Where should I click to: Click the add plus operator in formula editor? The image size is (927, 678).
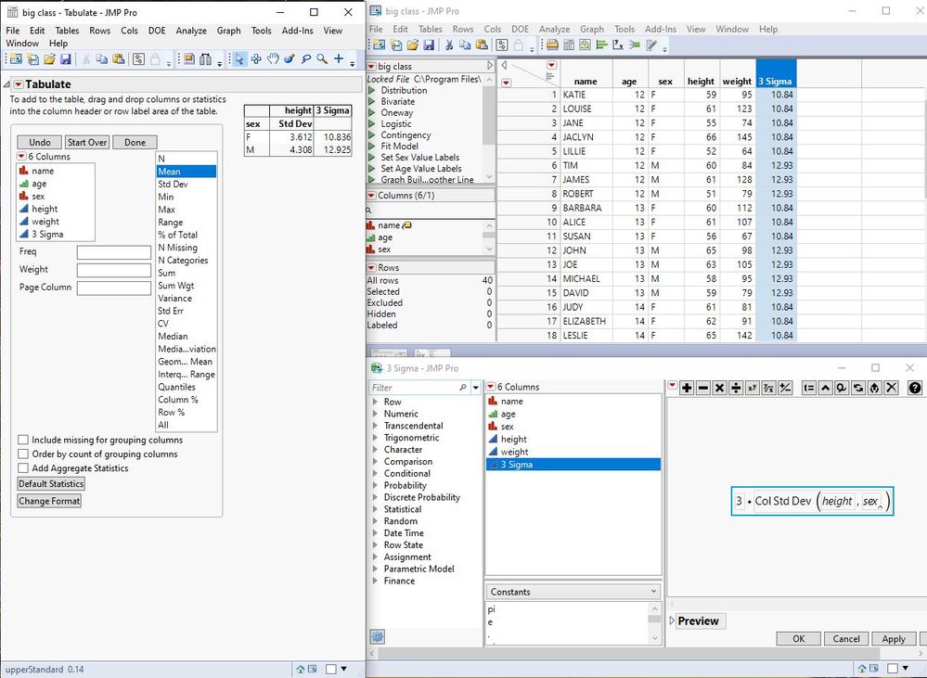[x=687, y=388]
